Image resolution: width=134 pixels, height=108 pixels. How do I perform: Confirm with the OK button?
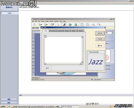pos(100,33)
